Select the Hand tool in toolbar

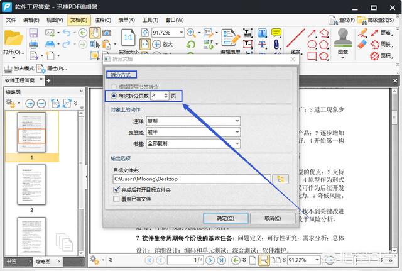click(x=95, y=33)
